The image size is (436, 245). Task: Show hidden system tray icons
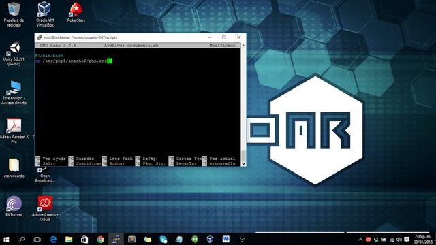(x=360, y=240)
